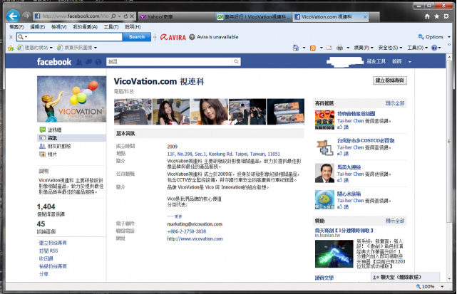Switch to the VicoVation.com Facebook tab

click(x=330, y=17)
